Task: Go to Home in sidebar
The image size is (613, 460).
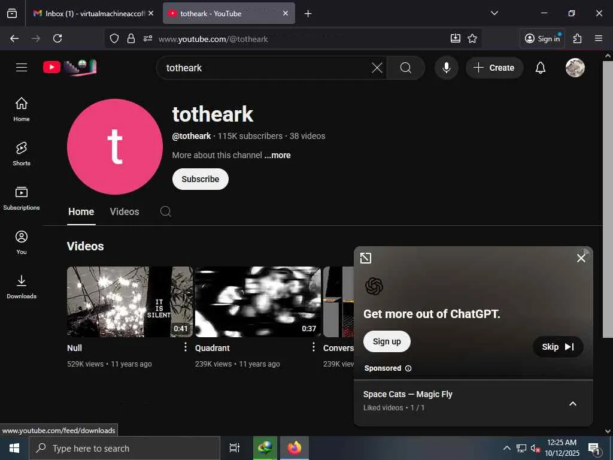Action: (22, 110)
